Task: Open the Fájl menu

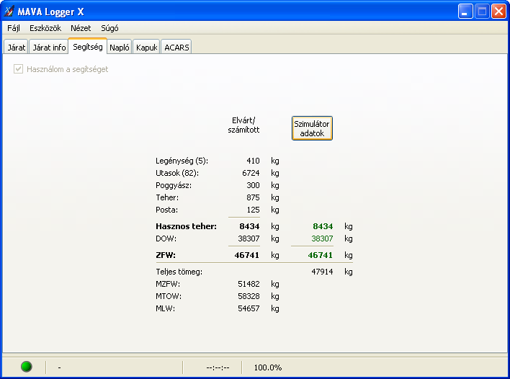Action: 14,28
